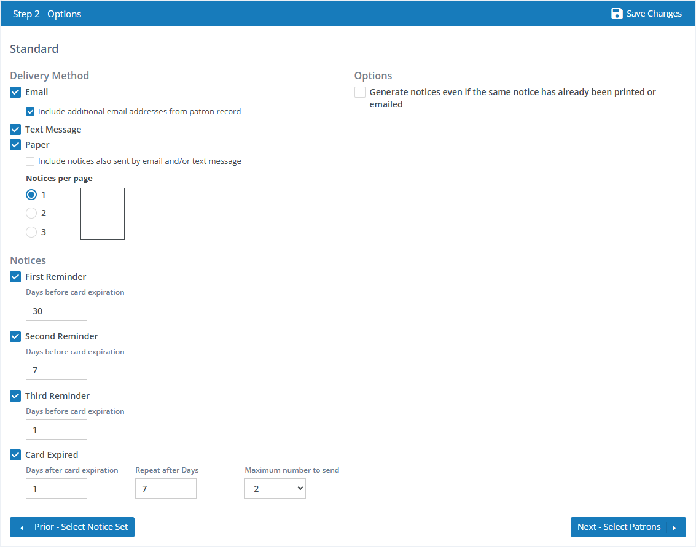Click the right arrow icon on Next button
This screenshot has width=696, height=547.
point(674,527)
